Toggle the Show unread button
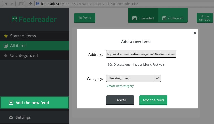214x124 pixels. pos(205,18)
